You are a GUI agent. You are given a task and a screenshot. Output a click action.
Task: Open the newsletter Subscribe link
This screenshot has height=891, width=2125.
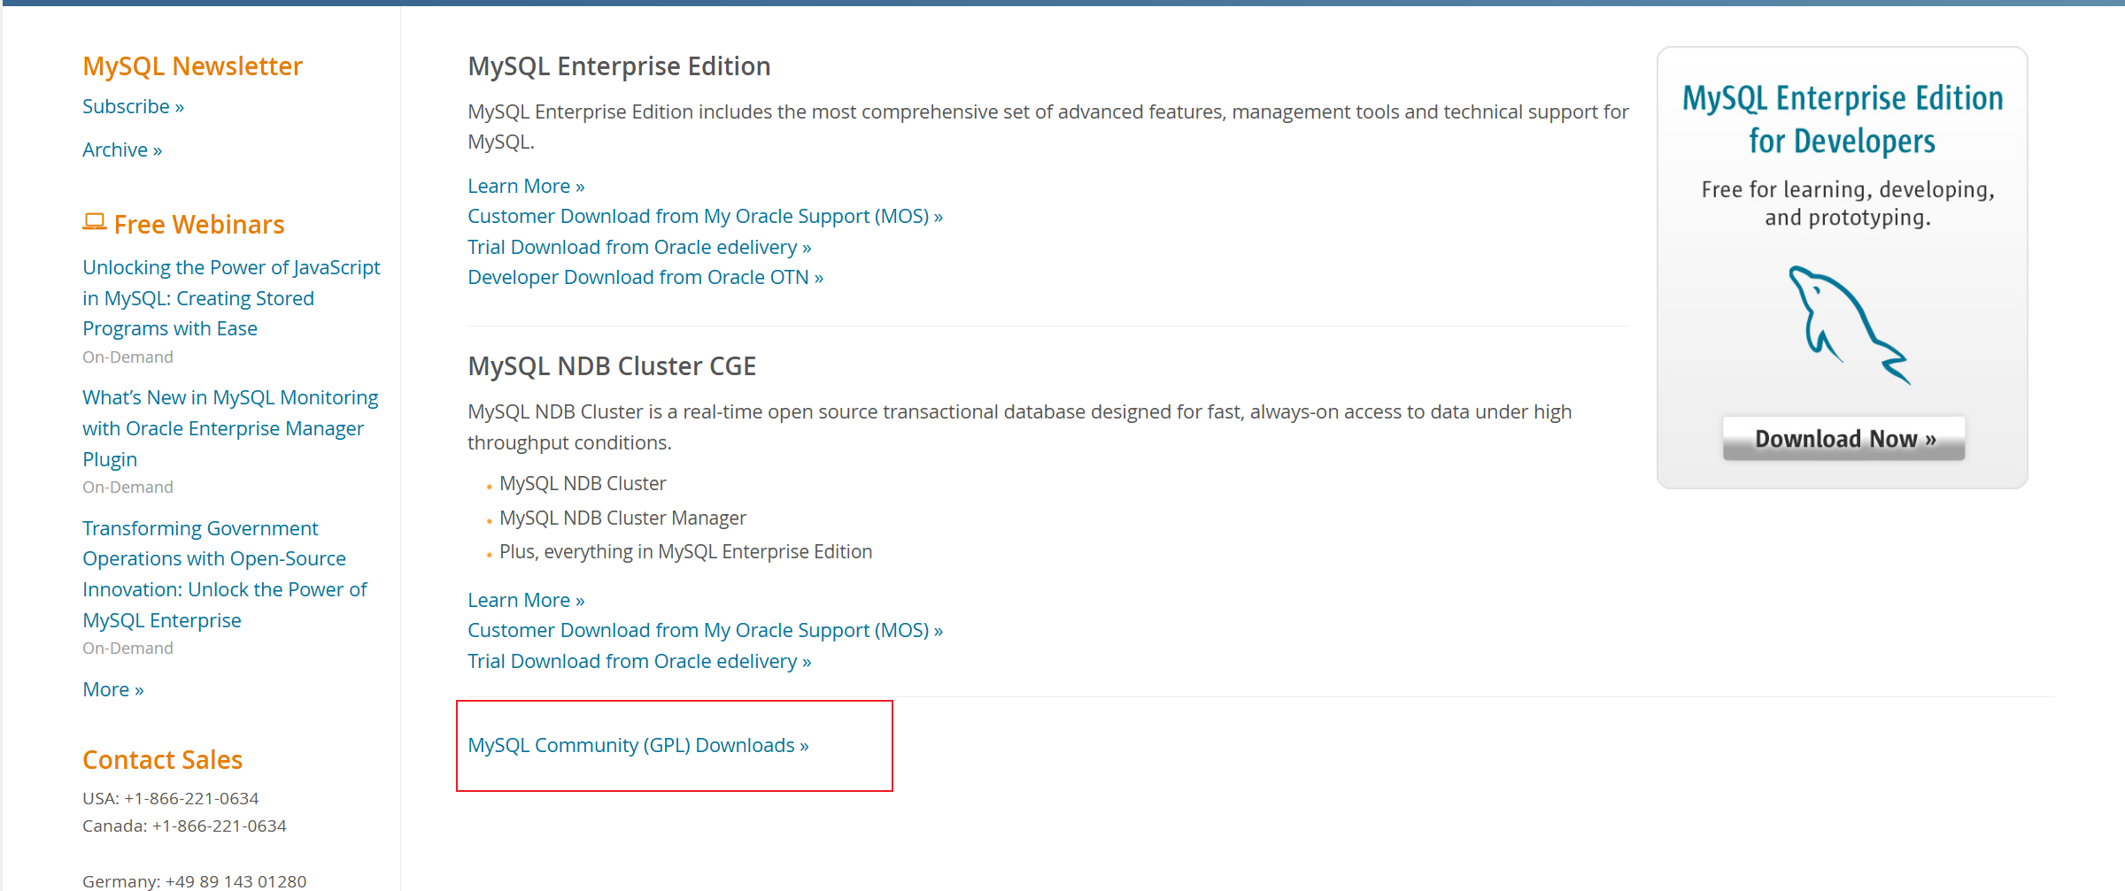pyautogui.click(x=133, y=107)
